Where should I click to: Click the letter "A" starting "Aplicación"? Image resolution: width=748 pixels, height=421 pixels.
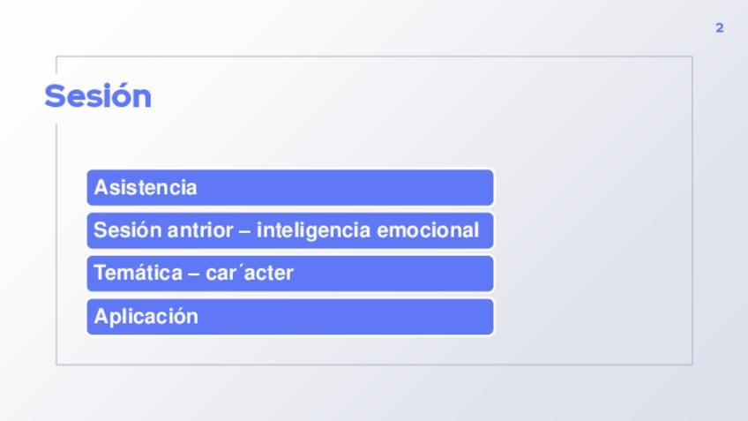(x=101, y=317)
